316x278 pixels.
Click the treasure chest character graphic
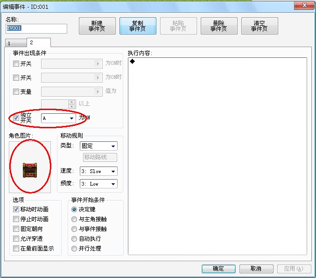(x=30, y=170)
